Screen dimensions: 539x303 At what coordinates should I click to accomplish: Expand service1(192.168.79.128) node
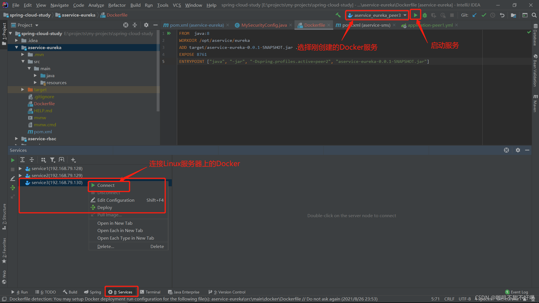click(20, 168)
